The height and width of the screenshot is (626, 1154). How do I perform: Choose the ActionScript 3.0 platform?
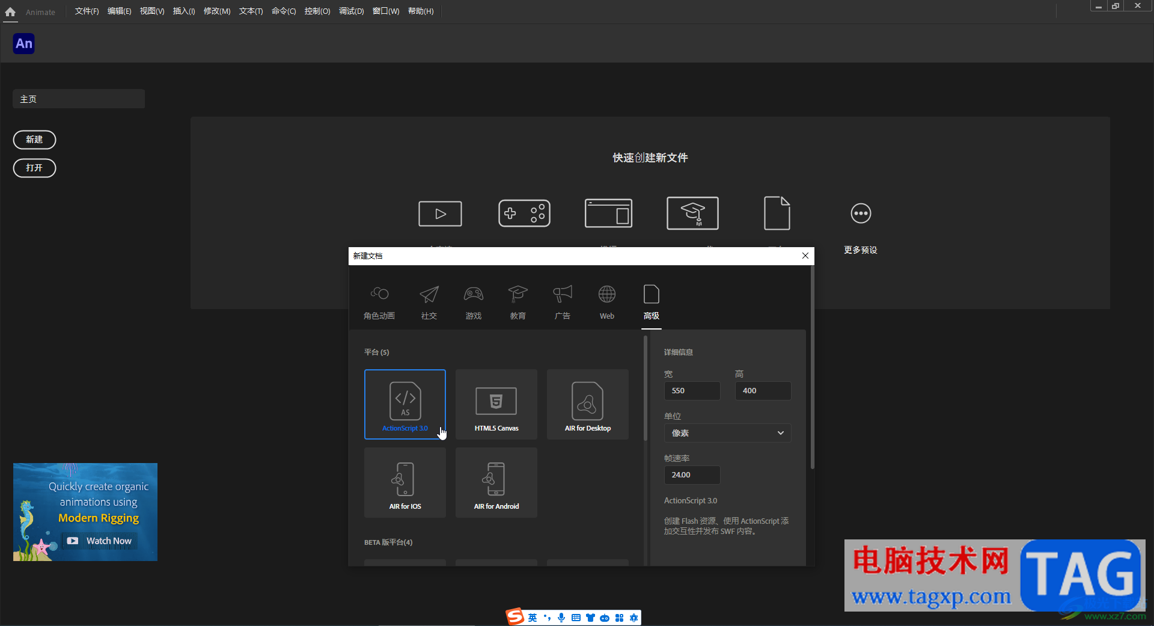[405, 404]
